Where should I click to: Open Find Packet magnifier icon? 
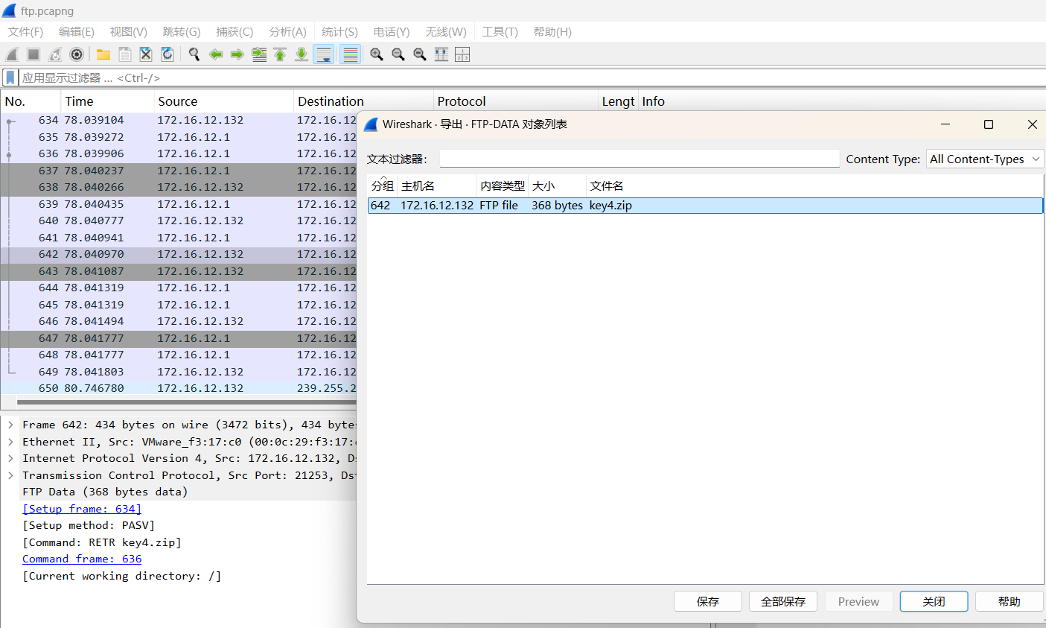click(x=194, y=54)
